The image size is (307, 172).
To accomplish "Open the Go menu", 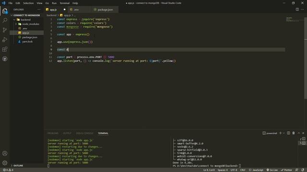I will 47,3.
